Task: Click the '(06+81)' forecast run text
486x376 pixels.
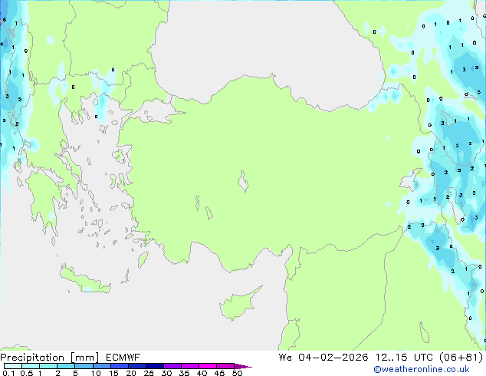Action: (461, 358)
